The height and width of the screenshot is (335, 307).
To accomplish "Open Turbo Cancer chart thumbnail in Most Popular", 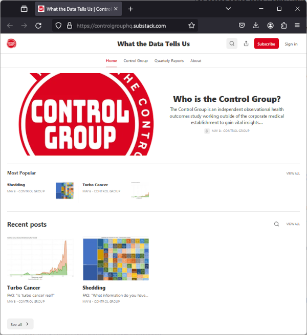I will click(x=140, y=190).
